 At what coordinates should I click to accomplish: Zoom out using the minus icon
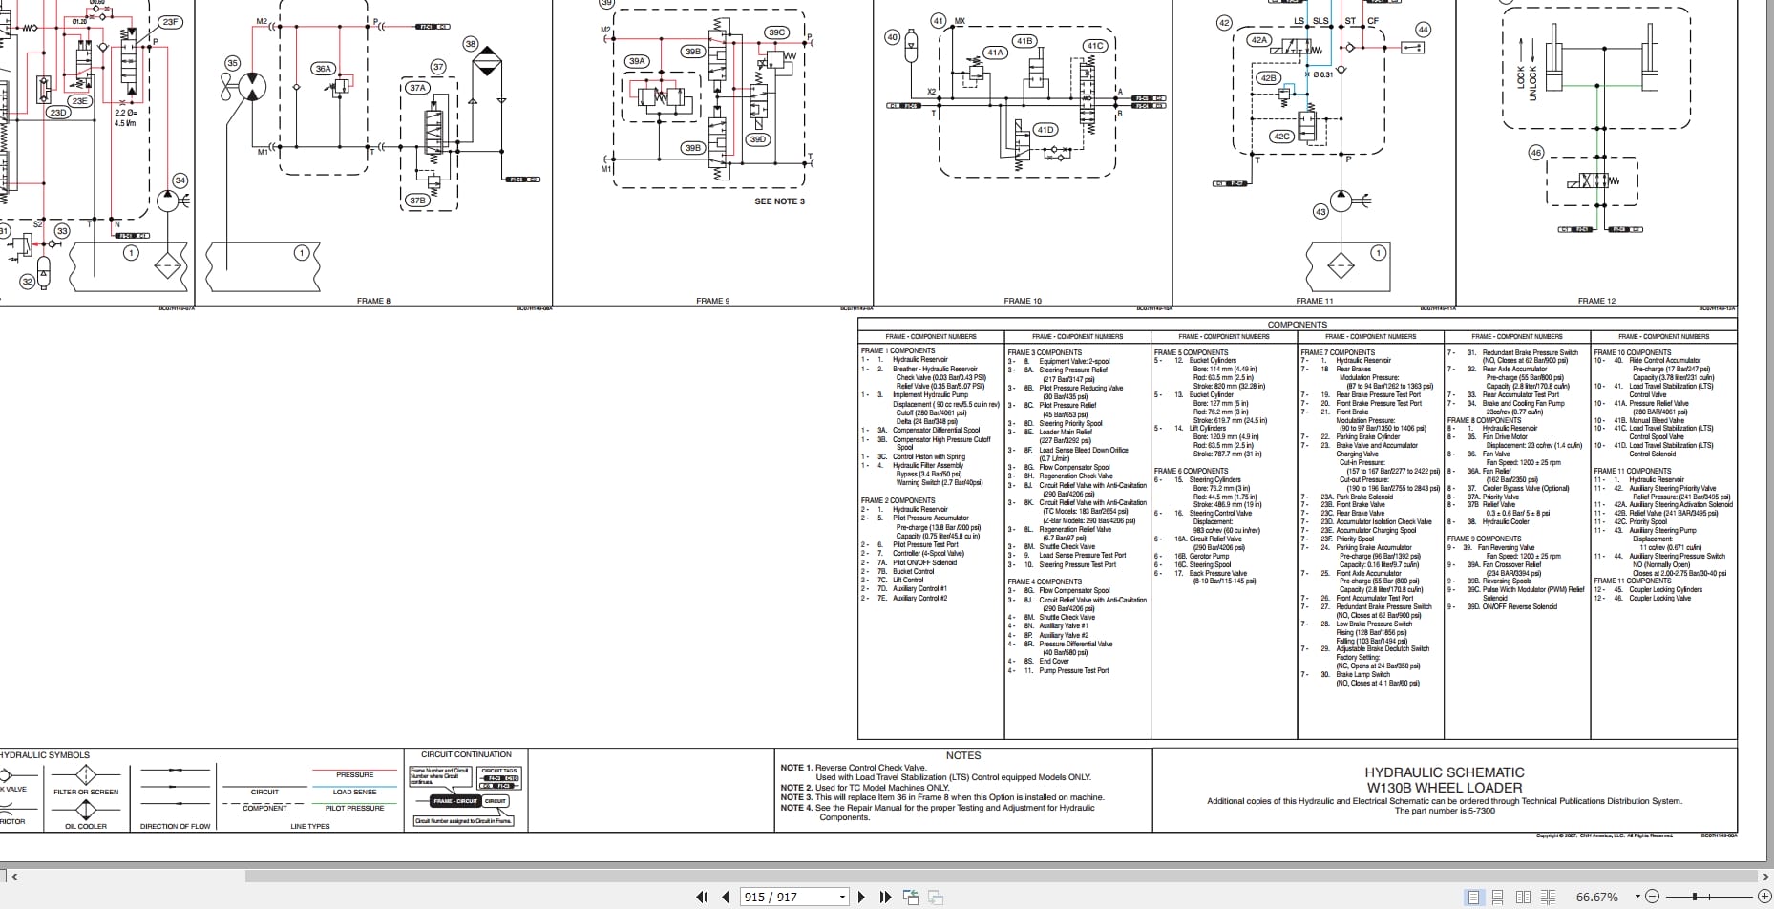(1653, 898)
